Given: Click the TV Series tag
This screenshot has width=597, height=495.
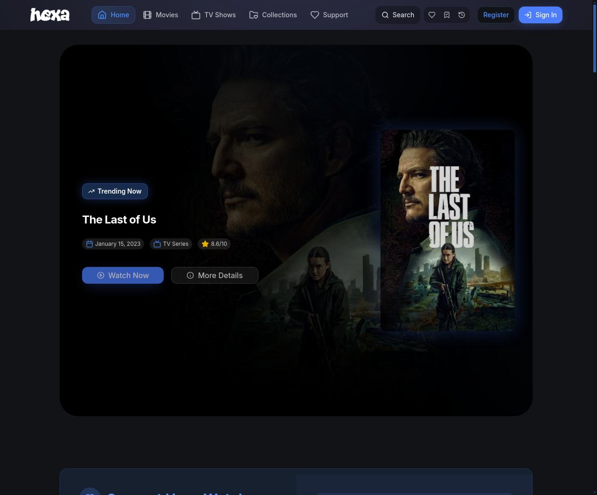Looking at the screenshot, I should click(171, 244).
